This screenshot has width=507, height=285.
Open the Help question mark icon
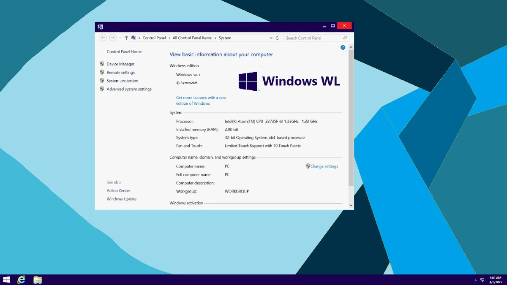343,47
